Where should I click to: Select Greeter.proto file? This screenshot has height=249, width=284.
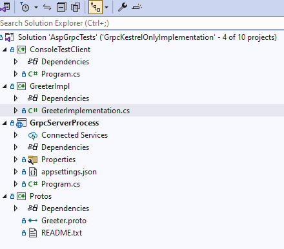pyautogui.click(x=64, y=221)
